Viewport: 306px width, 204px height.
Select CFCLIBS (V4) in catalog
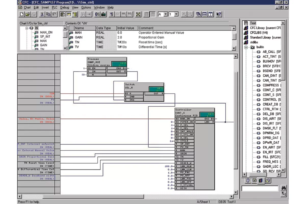click(259, 33)
